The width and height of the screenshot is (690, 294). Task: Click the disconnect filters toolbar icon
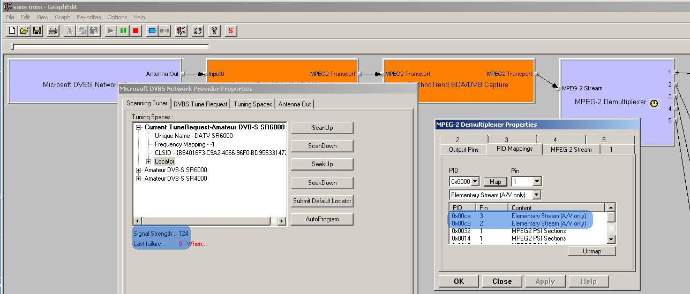(164, 30)
